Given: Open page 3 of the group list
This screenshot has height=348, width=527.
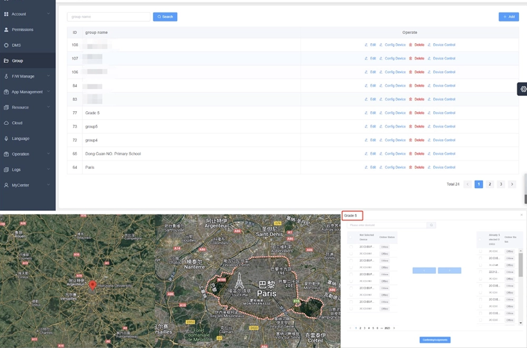Looking at the screenshot, I should (501, 184).
